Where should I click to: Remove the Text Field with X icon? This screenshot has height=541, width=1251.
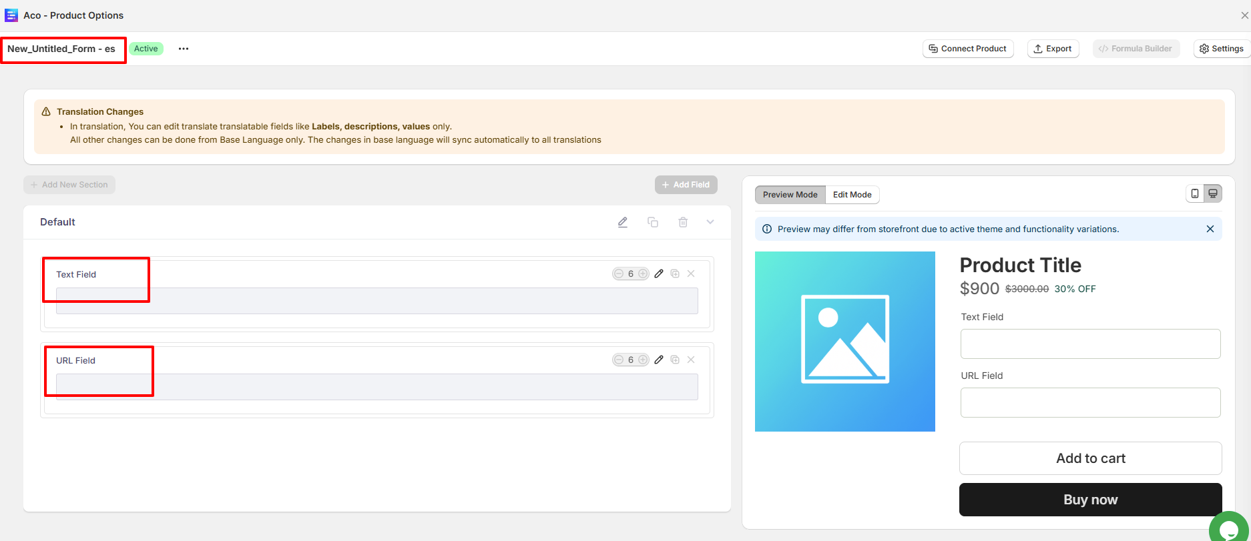[x=691, y=274]
